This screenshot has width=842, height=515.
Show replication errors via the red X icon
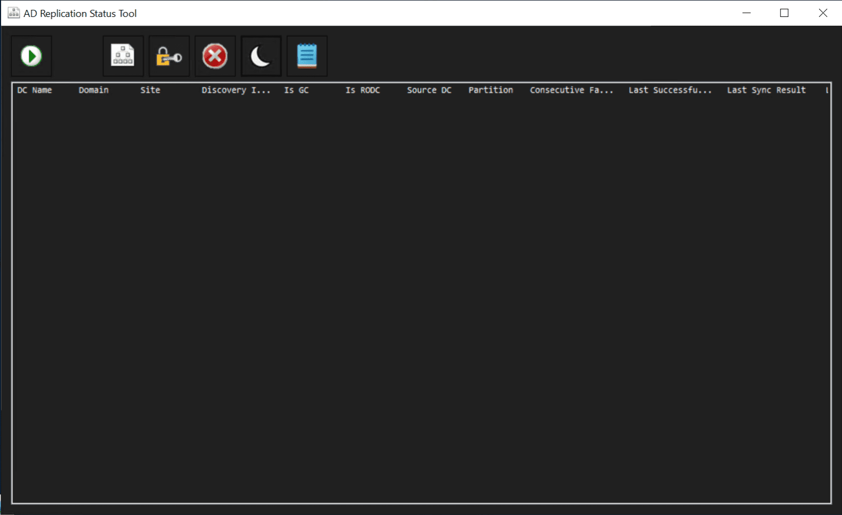(x=215, y=55)
